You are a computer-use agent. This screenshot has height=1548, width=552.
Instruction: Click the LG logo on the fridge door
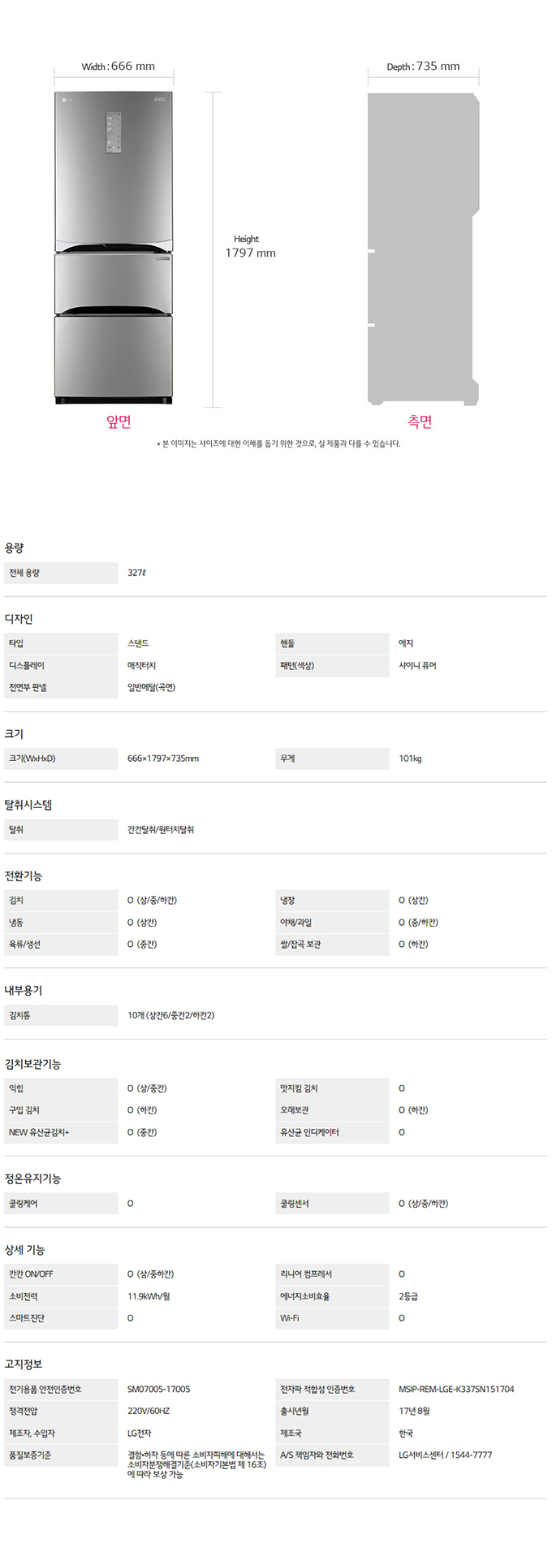pyautogui.click(x=67, y=100)
